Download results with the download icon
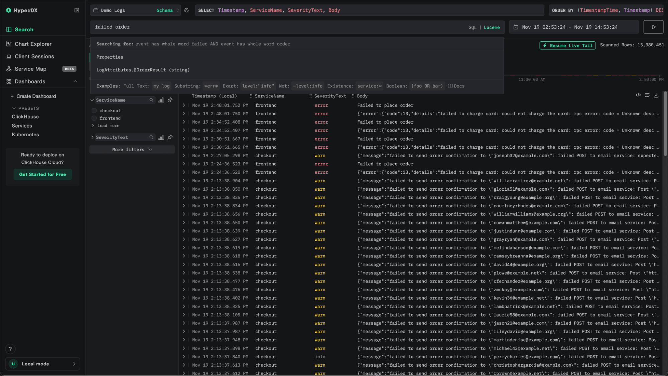The image size is (668, 376). tap(656, 96)
